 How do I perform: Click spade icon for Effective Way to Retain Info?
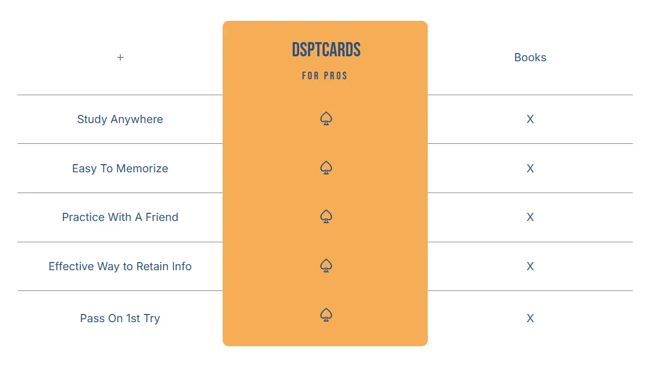[x=326, y=265]
